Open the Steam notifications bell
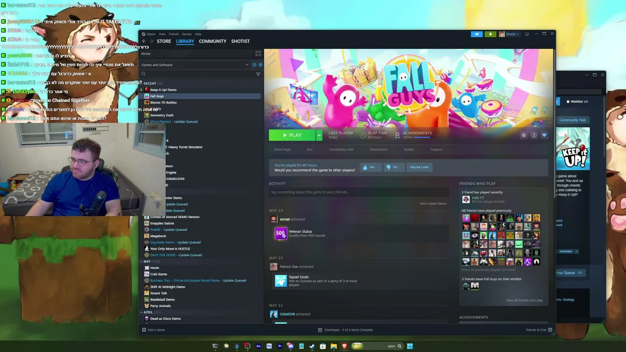The height and width of the screenshot is (352, 626). tap(491, 34)
